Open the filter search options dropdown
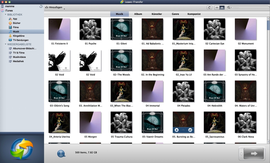The height and width of the screenshot is (163, 270). (x=230, y=8)
